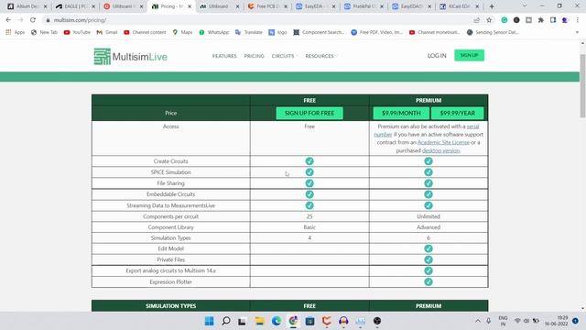The height and width of the screenshot is (330, 586).
Task: Click the address bar URL field
Action: pyautogui.click(x=258, y=20)
